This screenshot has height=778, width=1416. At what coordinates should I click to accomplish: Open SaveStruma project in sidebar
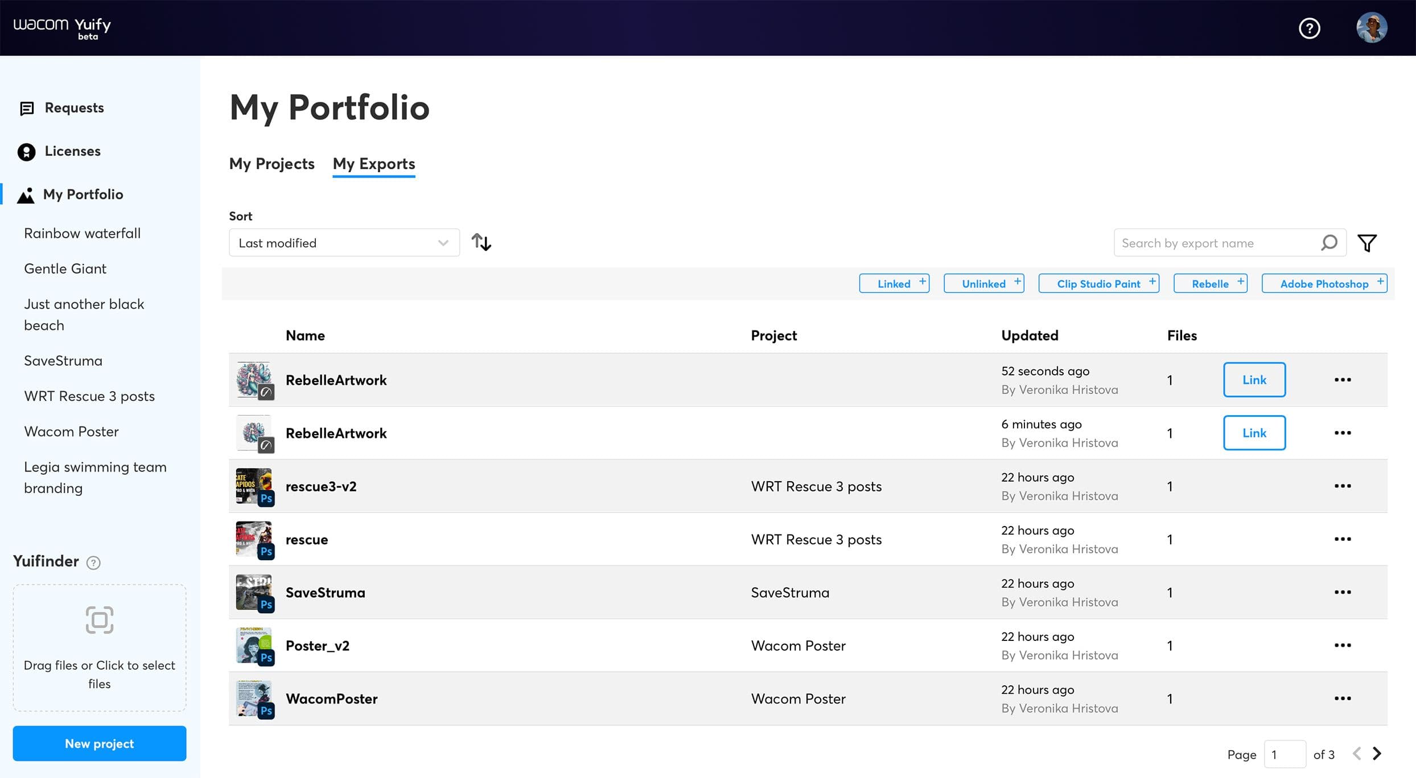63,361
